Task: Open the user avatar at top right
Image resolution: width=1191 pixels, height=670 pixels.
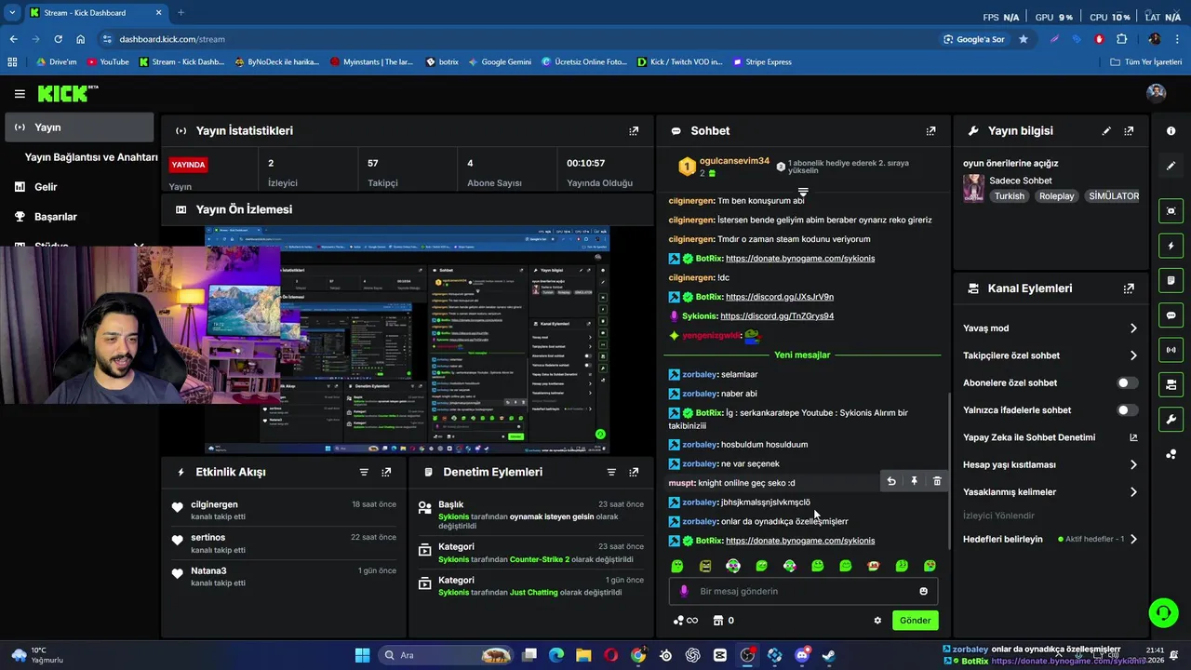Action: click(1157, 93)
